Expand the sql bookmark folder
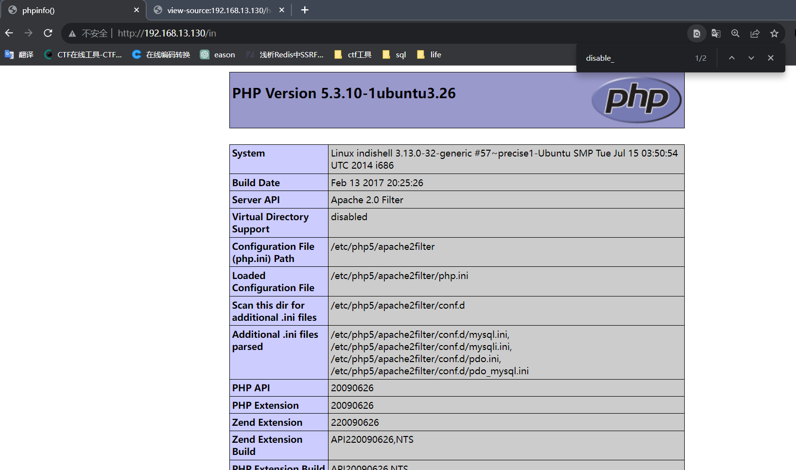The width and height of the screenshot is (796, 470). (394, 54)
